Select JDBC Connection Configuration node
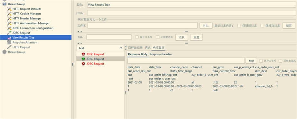 (x=33, y=28)
